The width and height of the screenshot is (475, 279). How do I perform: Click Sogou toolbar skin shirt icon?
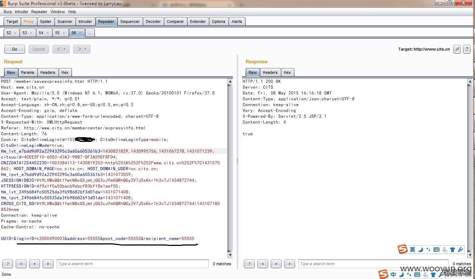pos(452,250)
